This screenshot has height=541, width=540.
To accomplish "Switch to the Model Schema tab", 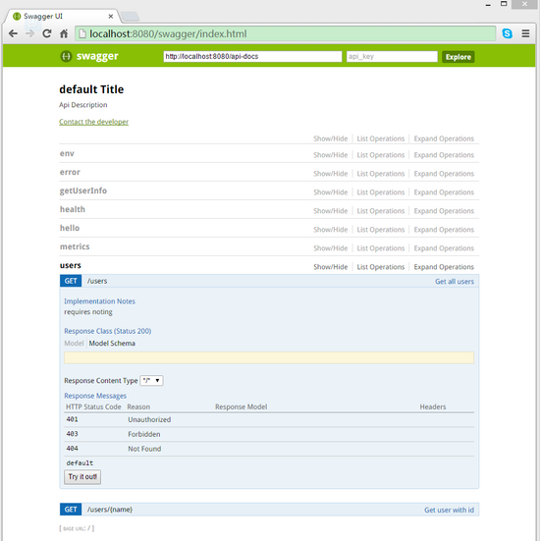I will (x=112, y=344).
